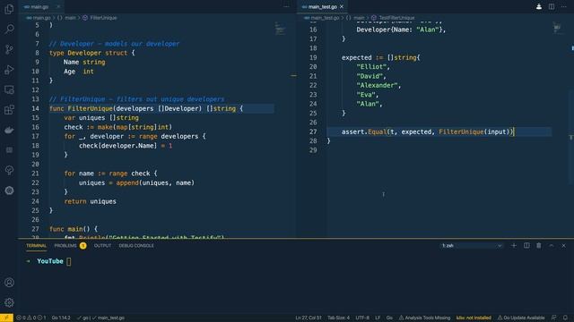Click right editor minimap
The width and height of the screenshot is (574, 322).
tap(557, 28)
